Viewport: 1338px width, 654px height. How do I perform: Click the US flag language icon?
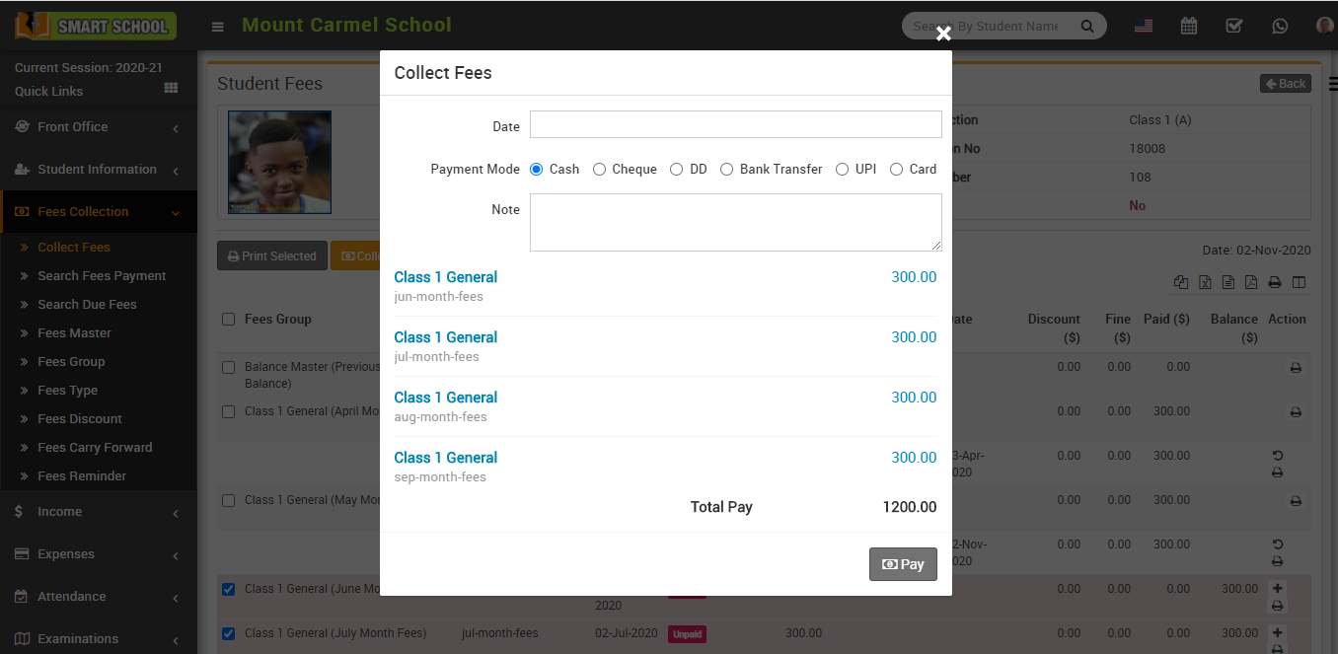pos(1143,26)
